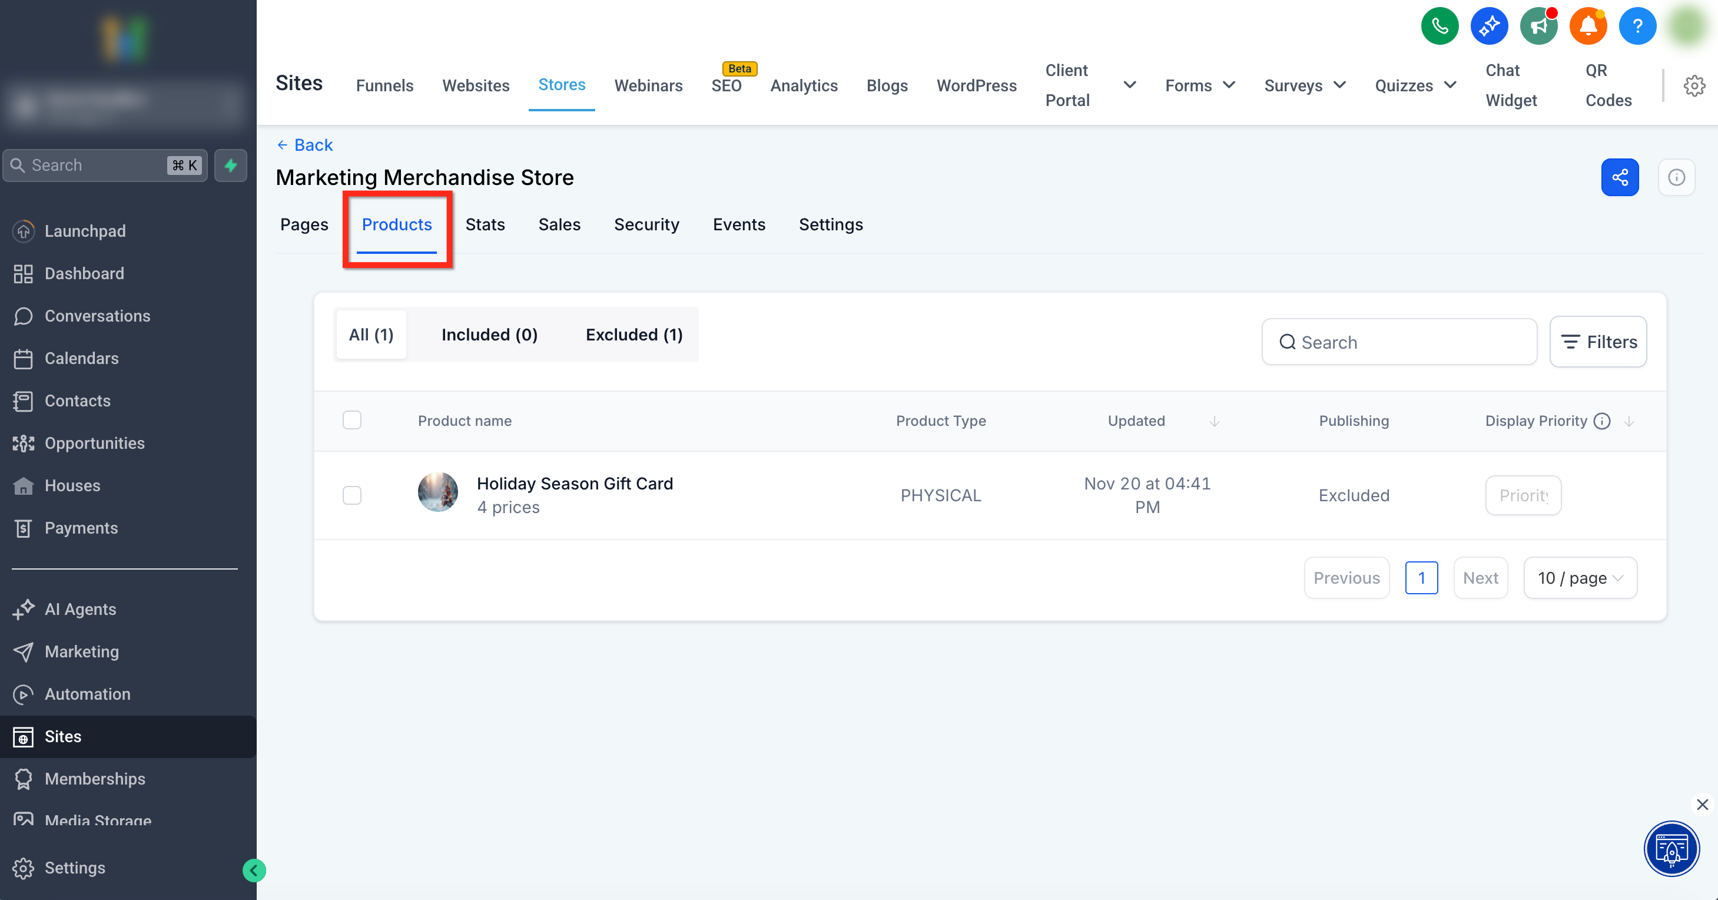Click the blue share store icon
1718x900 pixels.
(1619, 177)
